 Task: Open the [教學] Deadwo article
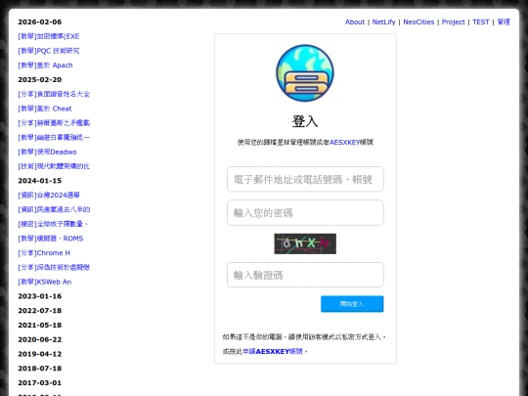click(x=47, y=152)
